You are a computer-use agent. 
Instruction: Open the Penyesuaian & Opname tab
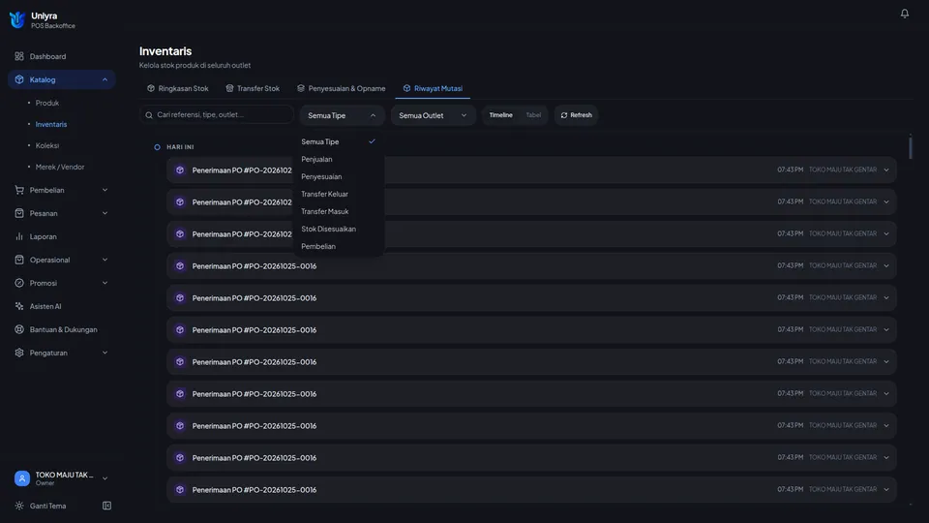[x=342, y=88]
